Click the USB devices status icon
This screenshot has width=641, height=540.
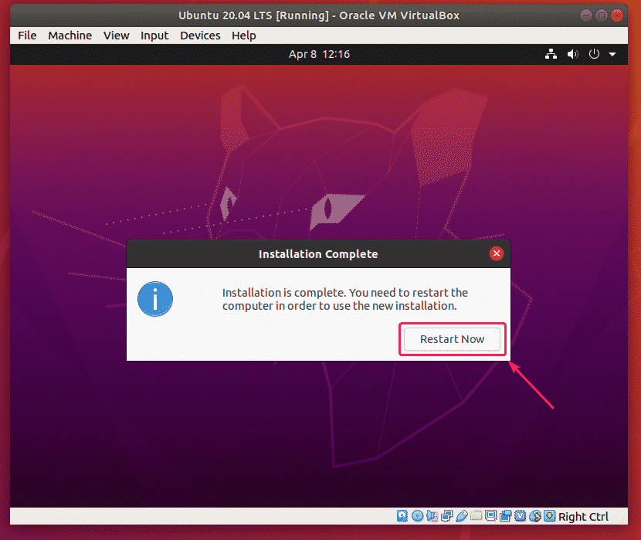[461, 516]
